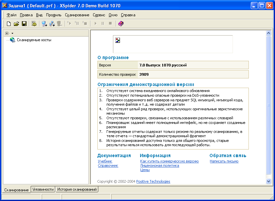Click limitation 2 about DoS-уязвимости checks

(163, 95)
